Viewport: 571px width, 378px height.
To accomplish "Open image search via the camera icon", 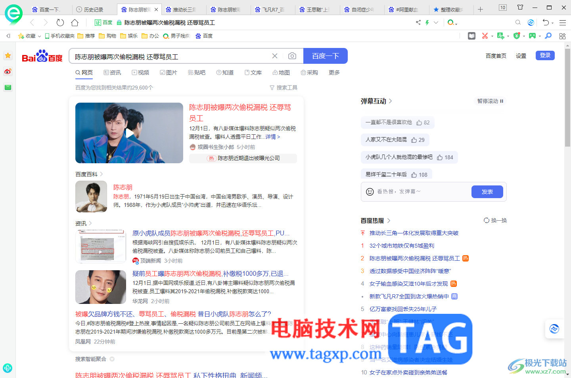I will click(292, 56).
